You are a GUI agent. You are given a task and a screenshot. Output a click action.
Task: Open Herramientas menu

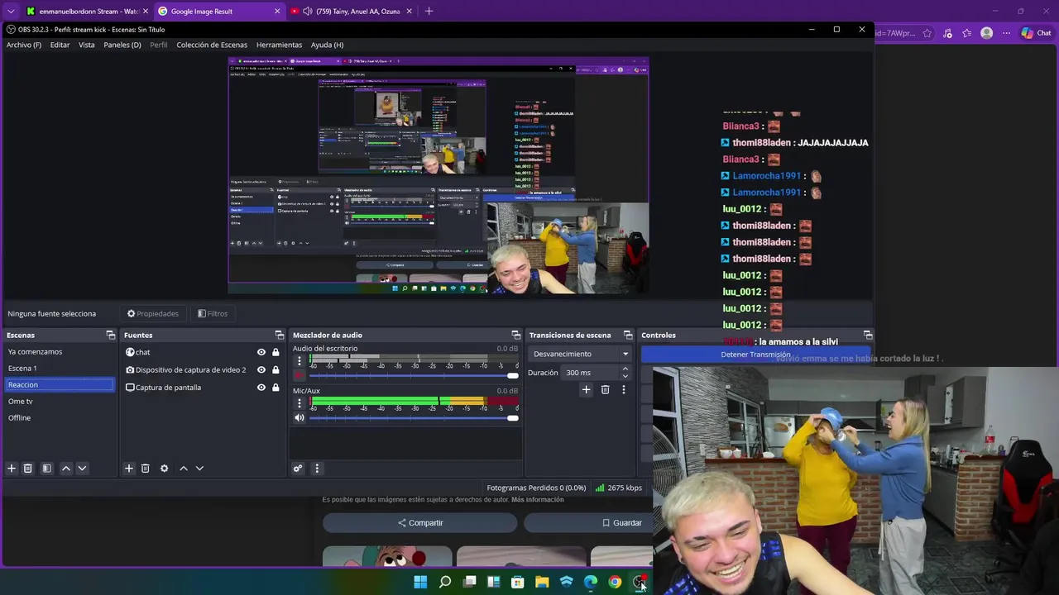(x=279, y=45)
